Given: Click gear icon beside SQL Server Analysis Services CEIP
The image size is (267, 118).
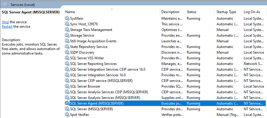Looking at the screenshot, I should [67, 92].
